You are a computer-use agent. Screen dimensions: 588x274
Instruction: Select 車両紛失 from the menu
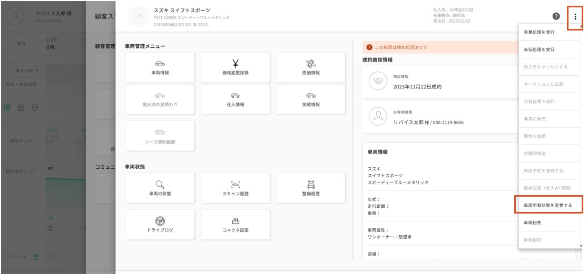pos(550,222)
